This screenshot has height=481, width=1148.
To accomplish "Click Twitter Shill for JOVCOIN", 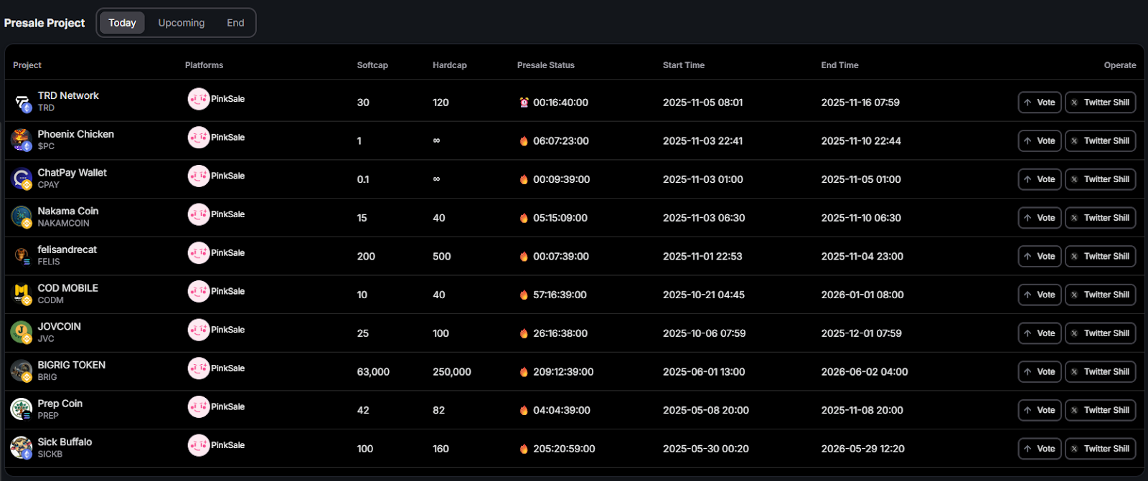I will 1100,333.
